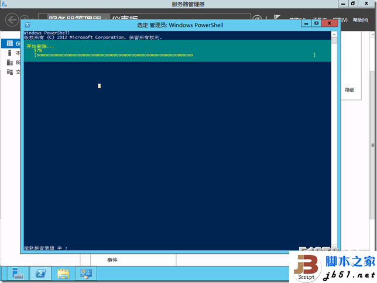Select the local server icon in the sidebar
Image resolution: width=377 pixels, height=283 pixels.
(9, 53)
